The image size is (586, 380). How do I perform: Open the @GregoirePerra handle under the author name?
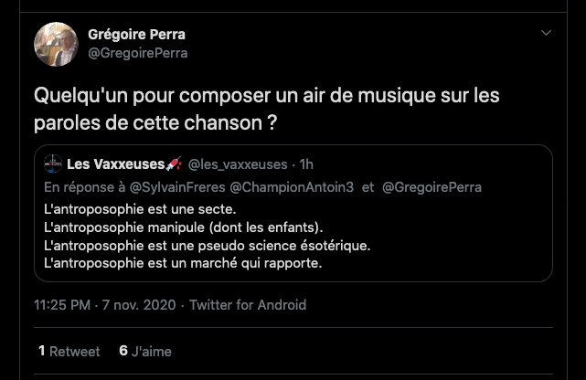pyautogui.click(x=137, y=53)
